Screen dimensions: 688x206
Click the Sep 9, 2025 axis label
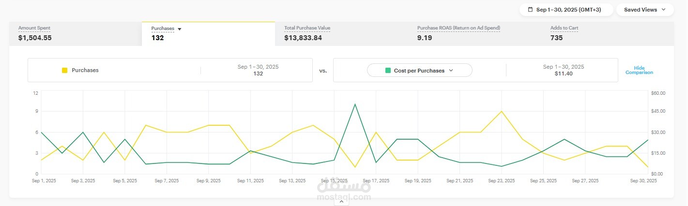209,181
